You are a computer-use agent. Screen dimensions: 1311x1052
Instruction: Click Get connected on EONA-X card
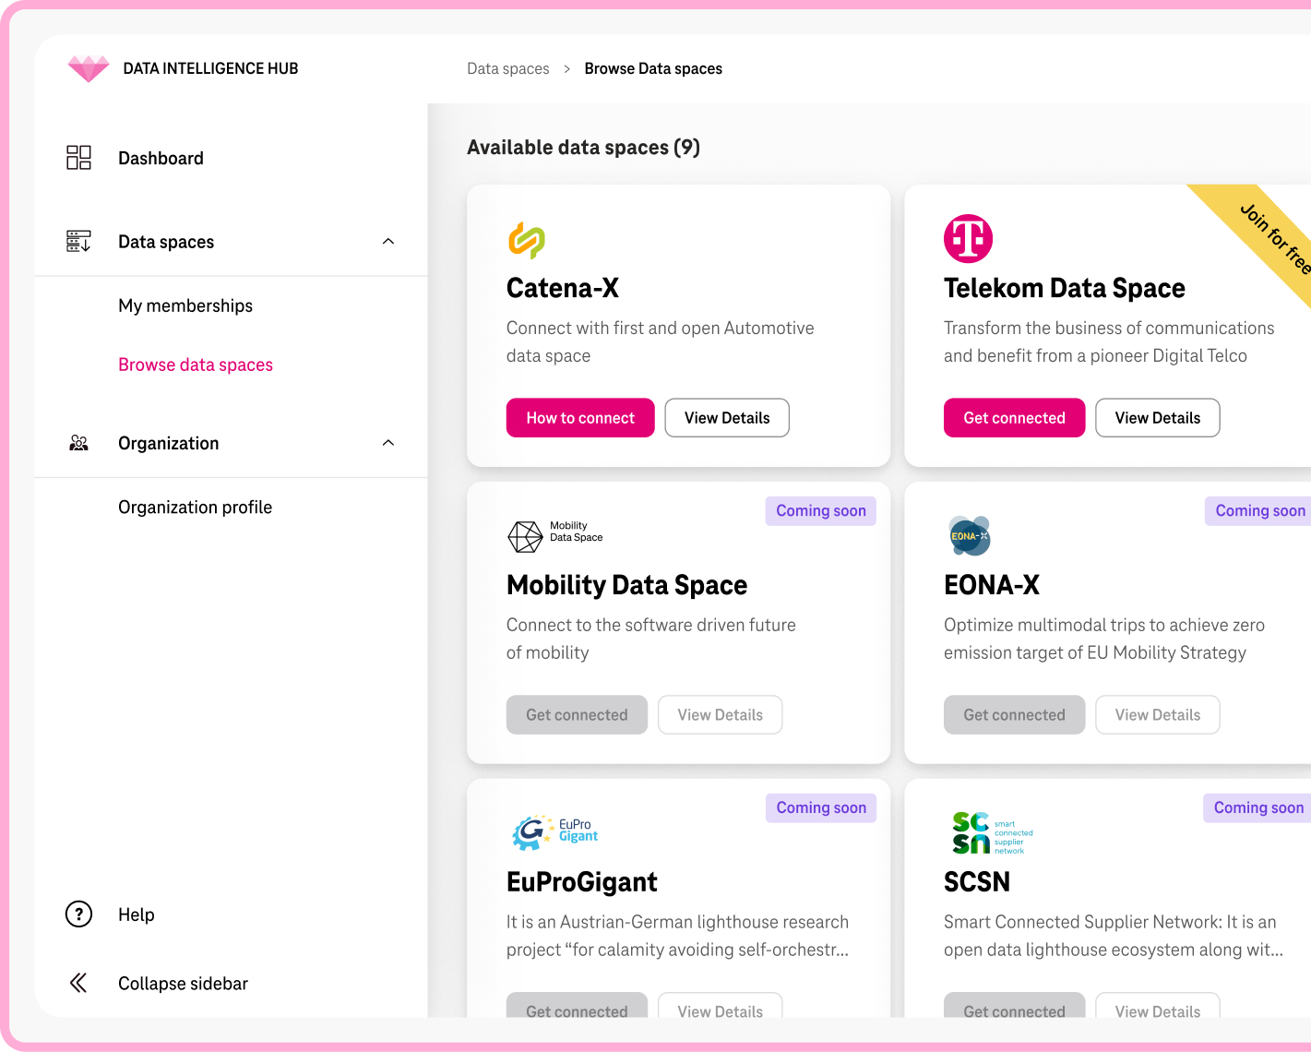[x=1014, y=715]
